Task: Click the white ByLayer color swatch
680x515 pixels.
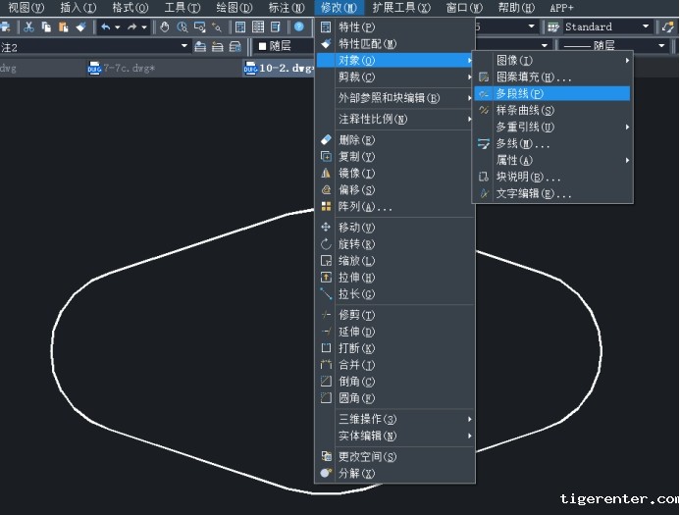Action: [262, 46]
